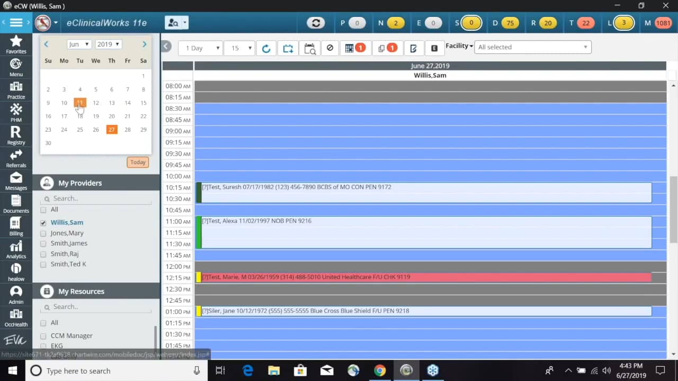Open OccHealth in the sidebar
The width and height of the screenshot is (678, 381).
(16, 317)
